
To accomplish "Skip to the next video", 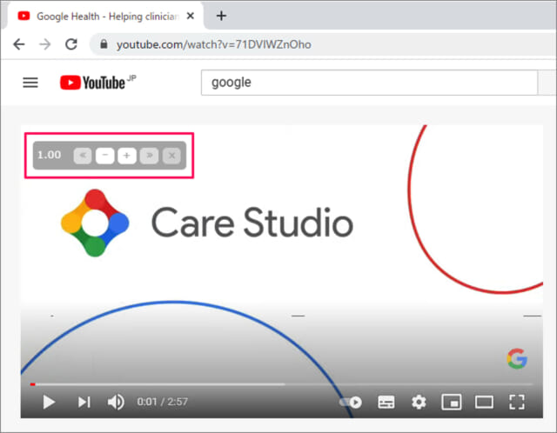I will tap(84, 402).
